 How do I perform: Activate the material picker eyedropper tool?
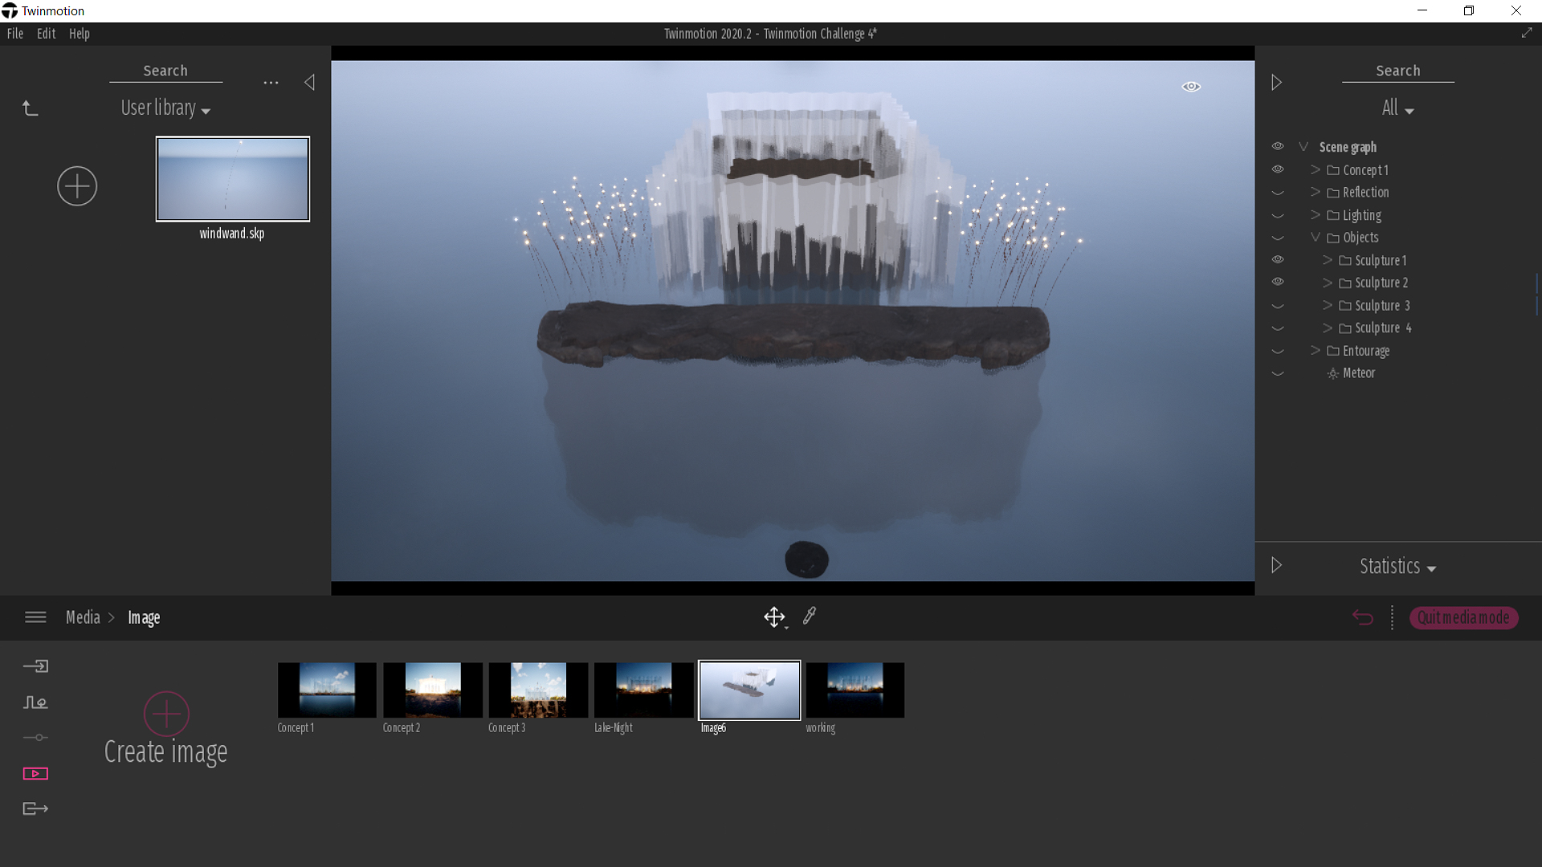[810, 616]
